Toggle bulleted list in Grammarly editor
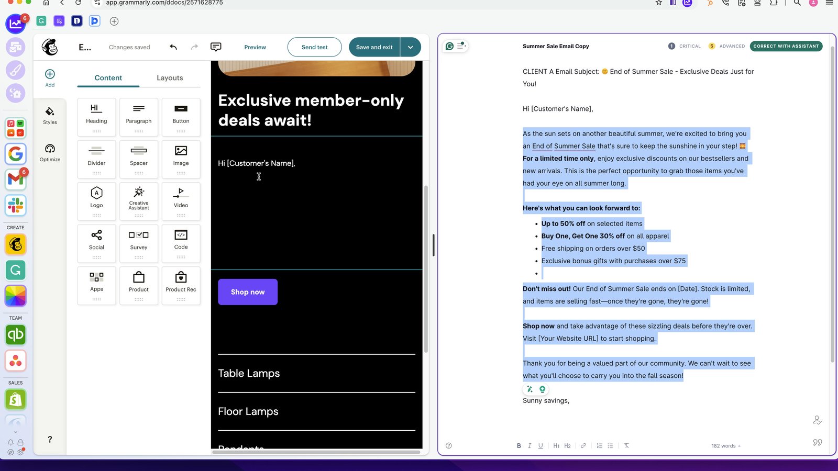 coord(610,446)
